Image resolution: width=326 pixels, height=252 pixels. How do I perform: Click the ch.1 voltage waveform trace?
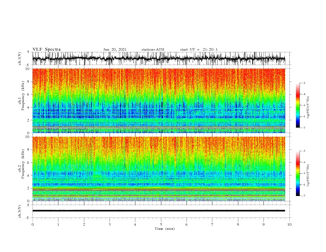click(x=158, y=59)
